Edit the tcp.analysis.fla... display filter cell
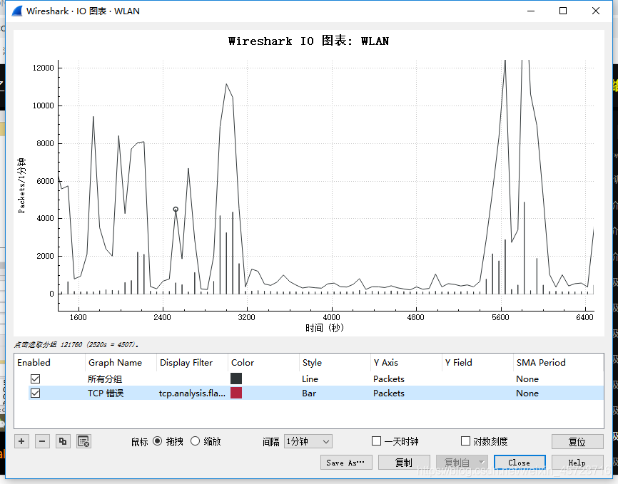The width and height of the screenshot is (618, 484). point(193,393)
